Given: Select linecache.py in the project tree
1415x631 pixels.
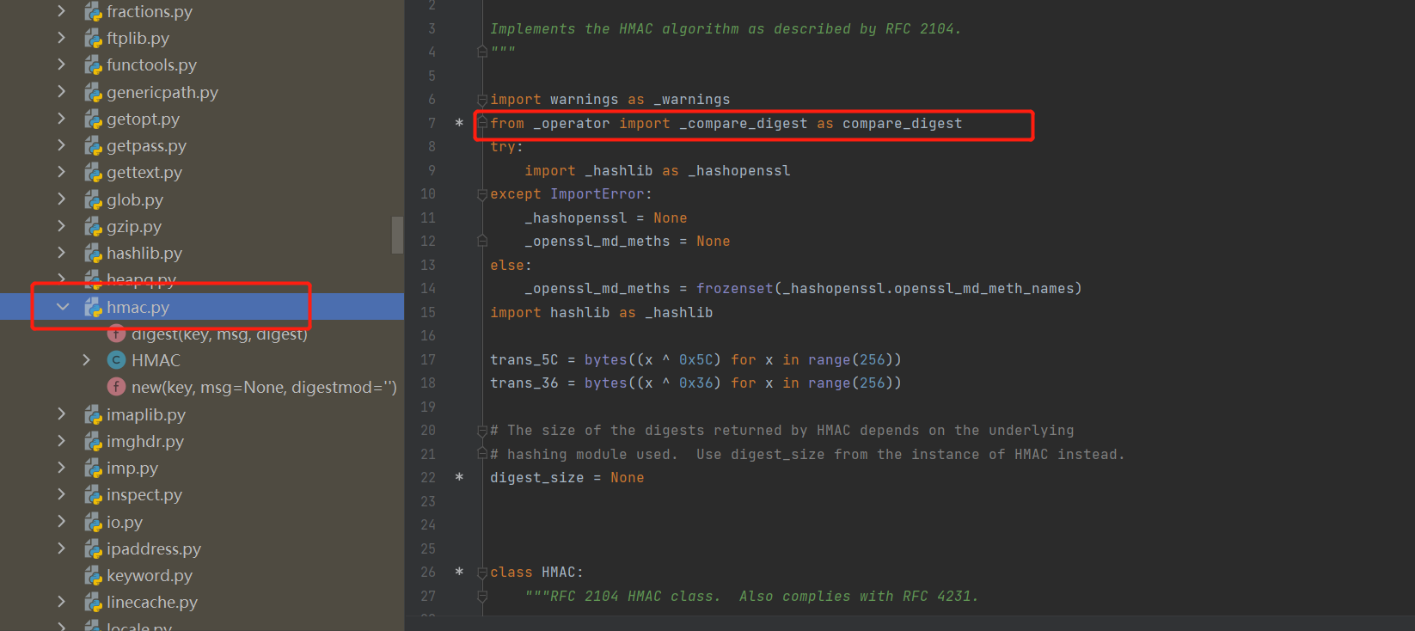Looking at the screenshot, I should pos(152,603).
